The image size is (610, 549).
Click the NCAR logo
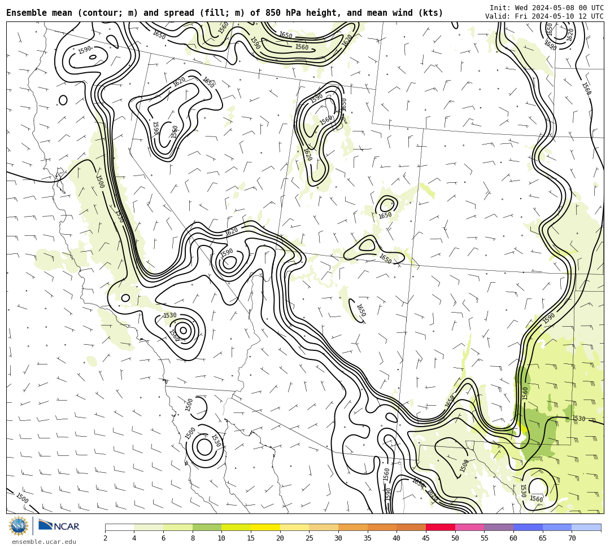coord(59,526)
